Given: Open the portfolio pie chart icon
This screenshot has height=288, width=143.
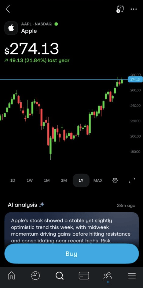Looking at the screenshot, I should coord(35,275).
